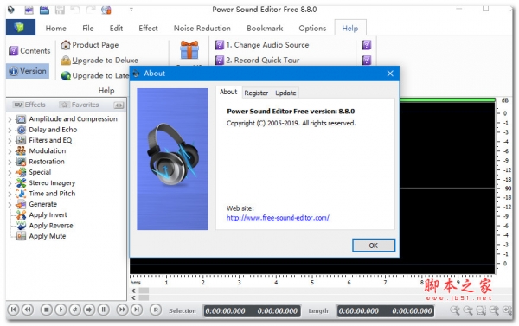This screenshot has width=519, height=326.
Task: Click the Contents help icon
Action: tap(13, 51)
